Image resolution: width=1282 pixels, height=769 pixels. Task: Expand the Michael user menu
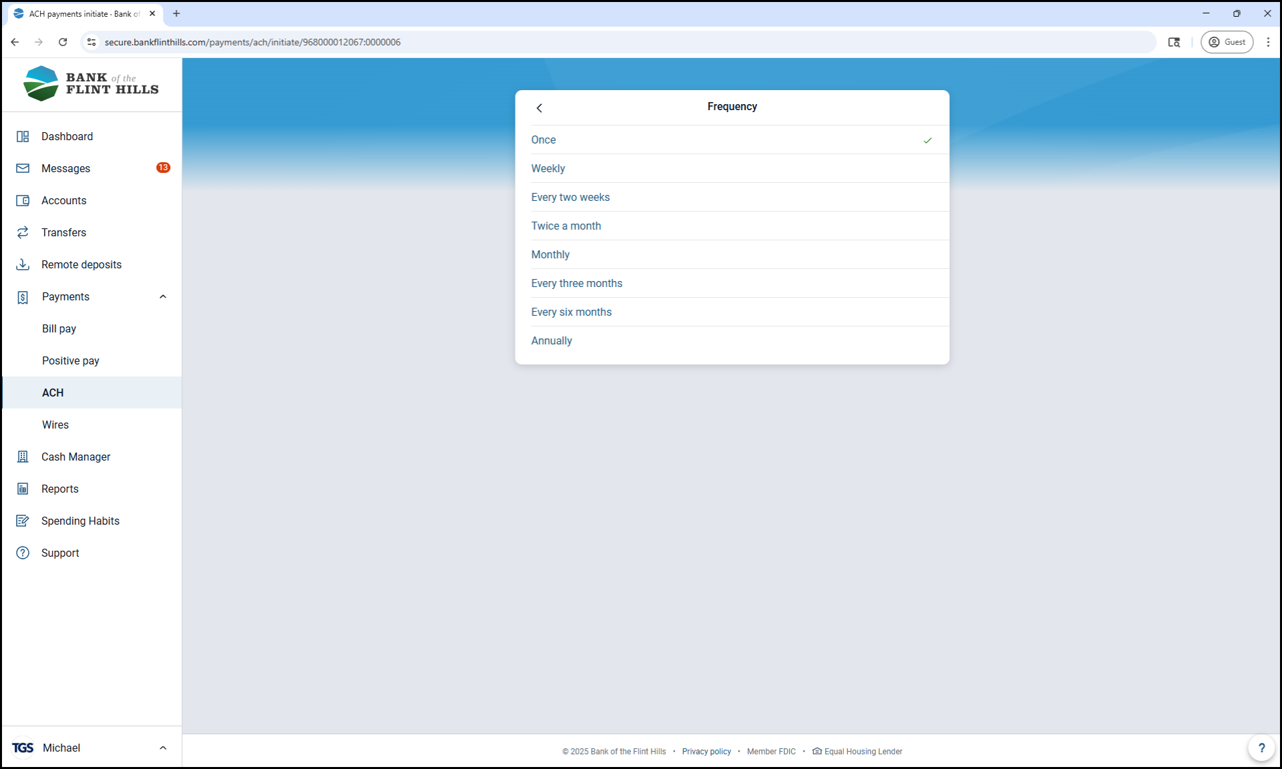(163, 748)
